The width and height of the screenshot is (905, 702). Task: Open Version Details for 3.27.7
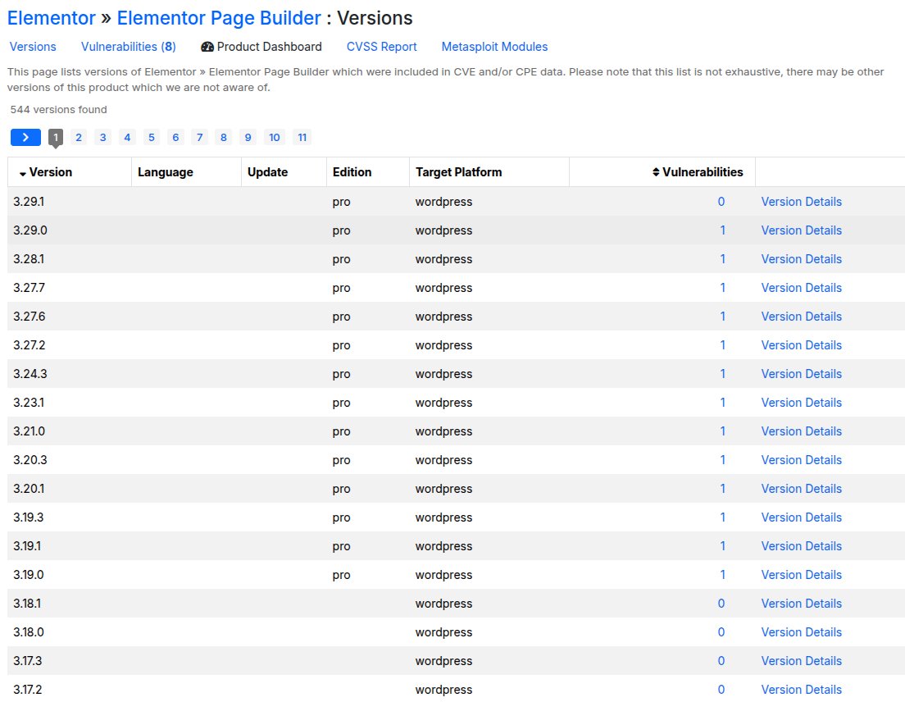[x=801, y=288]
